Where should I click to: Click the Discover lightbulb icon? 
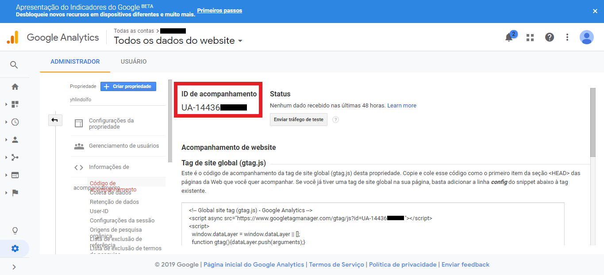pyautogui.click(x=15, y=230)
